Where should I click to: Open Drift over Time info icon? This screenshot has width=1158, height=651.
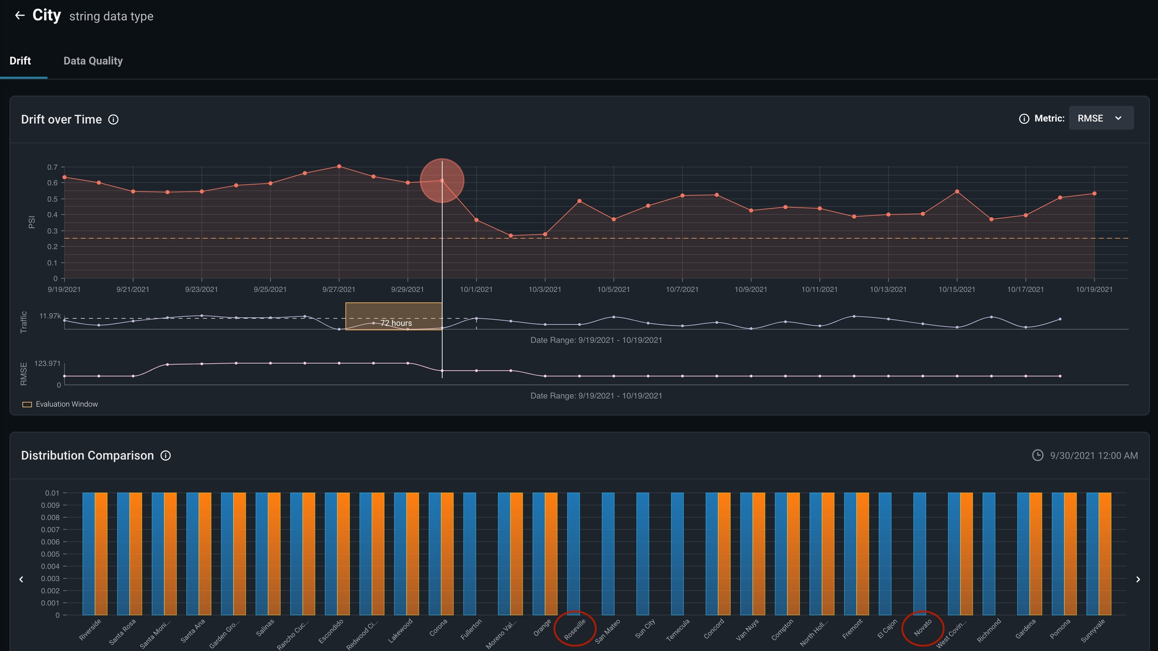coord(114,120)
